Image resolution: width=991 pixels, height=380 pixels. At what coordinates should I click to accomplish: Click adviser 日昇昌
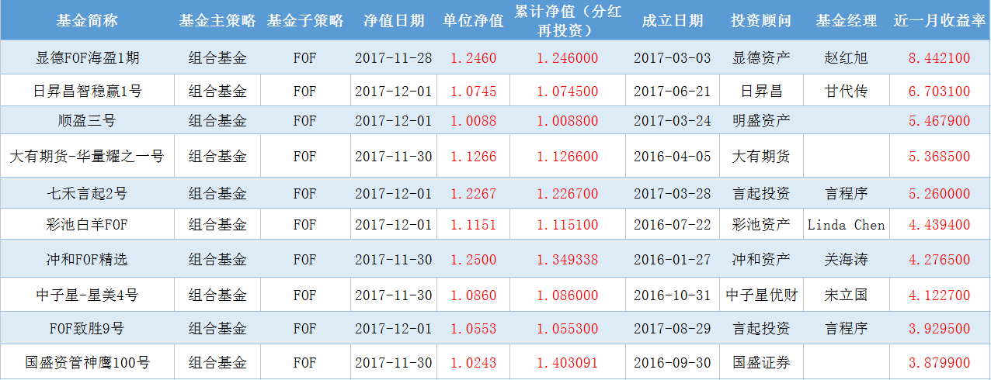click(x=761, y=92)
